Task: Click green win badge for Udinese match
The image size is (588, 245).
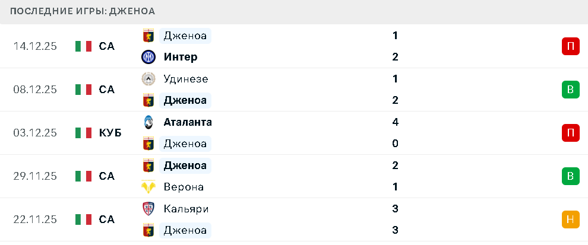Action: point(570,90)
